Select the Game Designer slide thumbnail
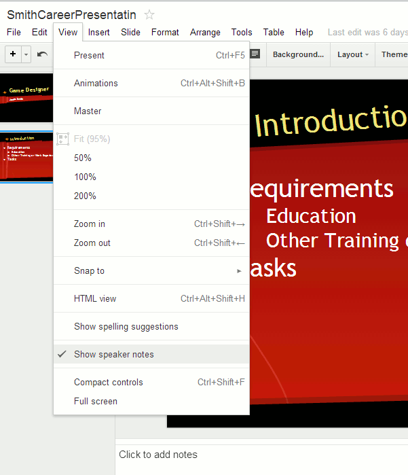408x475 pixels. (x=26, y=98)
